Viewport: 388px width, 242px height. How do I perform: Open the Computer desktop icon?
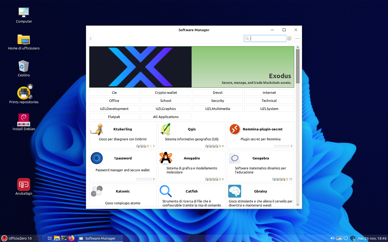24,12
